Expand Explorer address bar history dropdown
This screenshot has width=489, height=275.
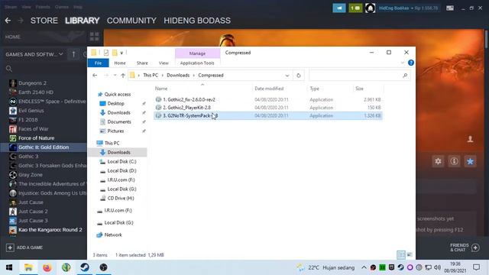tap(287, 76)
